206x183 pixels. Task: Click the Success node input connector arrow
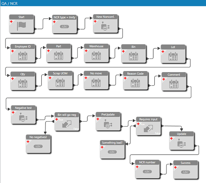171,164
